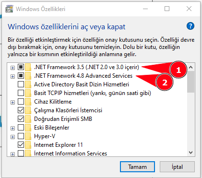The width and height of the screenshot is (202, 178).
Task: Click folder icon beside Active Directory Basit Dizin
Action: click(x=28, y=84)
